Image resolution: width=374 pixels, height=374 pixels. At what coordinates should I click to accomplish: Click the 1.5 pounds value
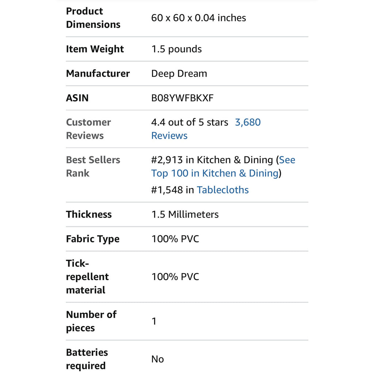pyautogui.click(x=176, y=49)
